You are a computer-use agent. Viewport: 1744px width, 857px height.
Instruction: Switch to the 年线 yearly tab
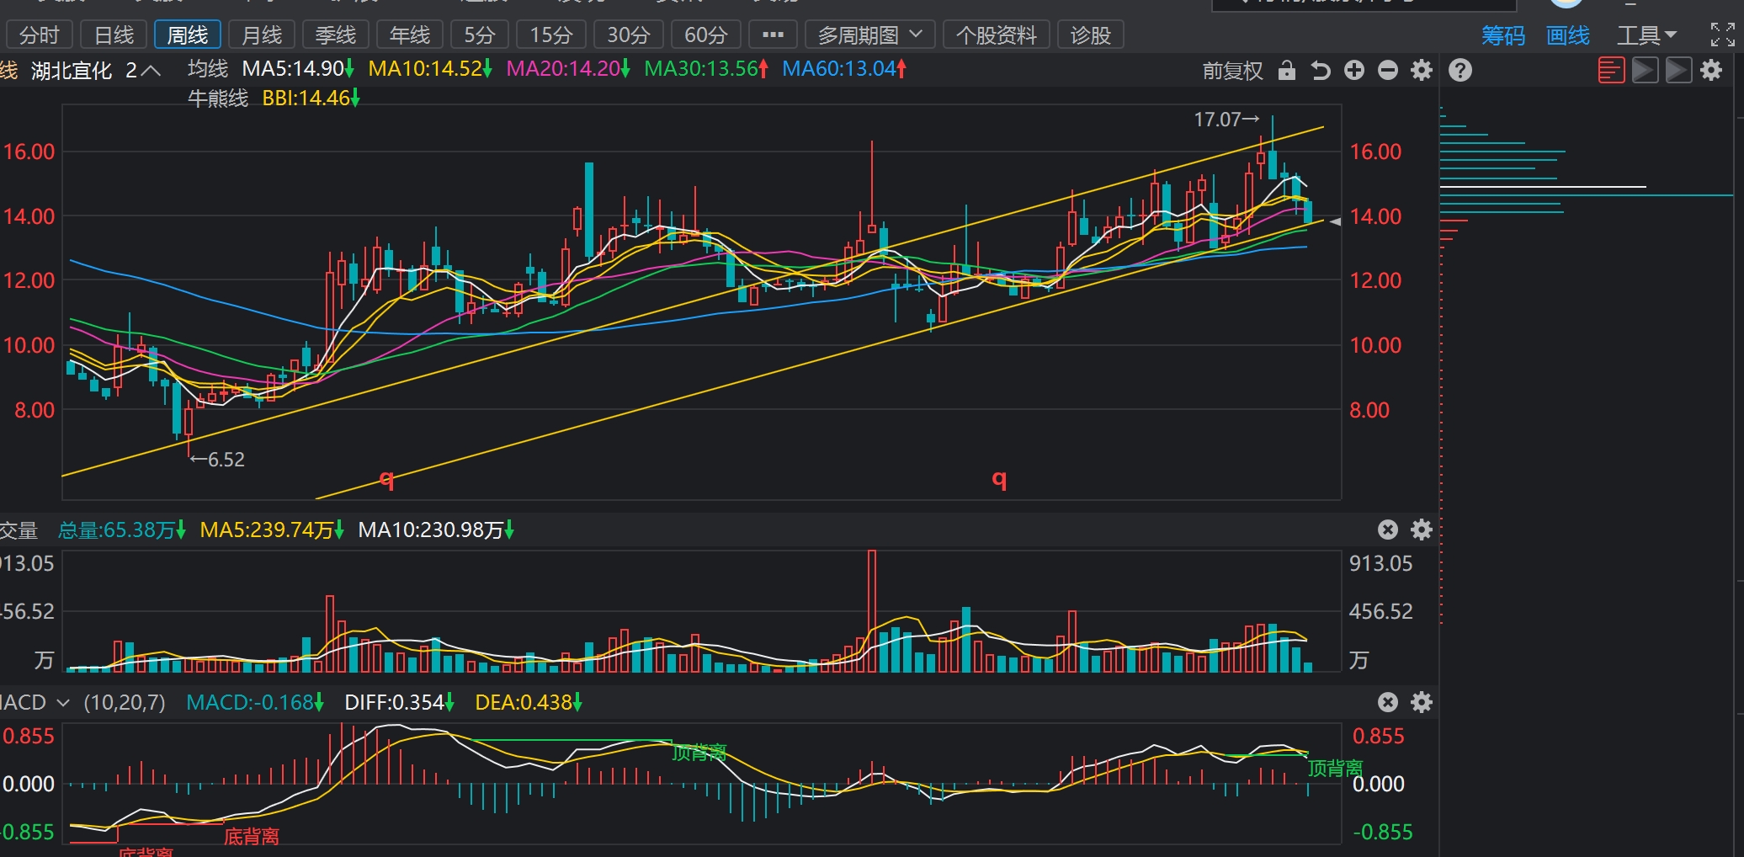coord(410,35)
